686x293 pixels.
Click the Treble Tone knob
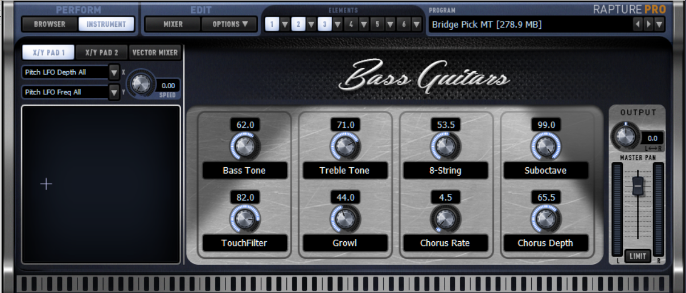[x=344, y=147]
